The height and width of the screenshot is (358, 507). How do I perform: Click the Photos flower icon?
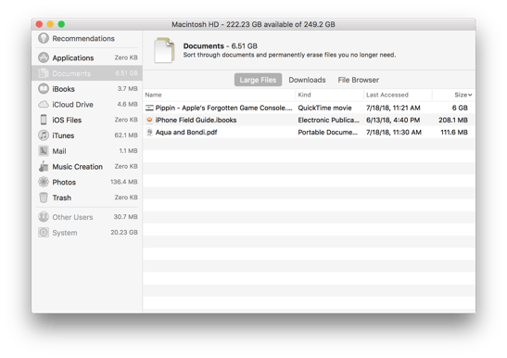[44, 182]
